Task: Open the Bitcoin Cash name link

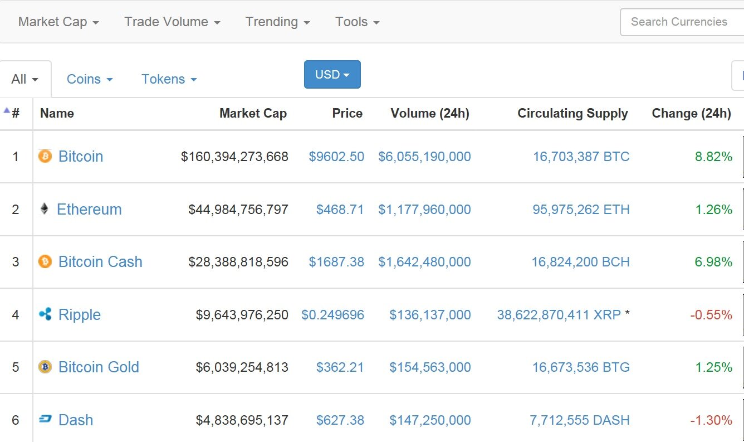Action: point(100,261)
